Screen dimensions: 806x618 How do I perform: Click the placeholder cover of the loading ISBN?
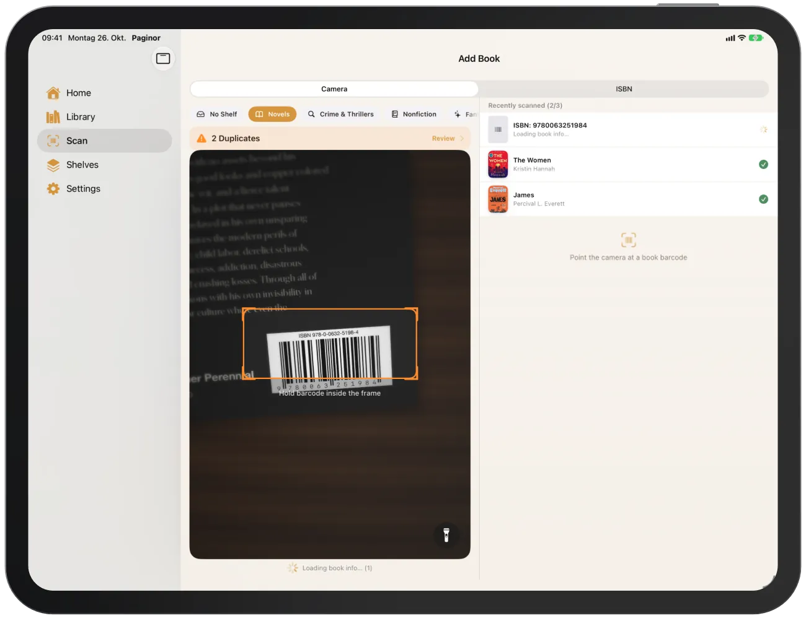(x=498, y=129)
